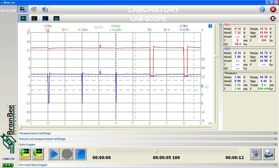Close the Laboratory module with red X
The height and width of the screenshot is (168, 279).
(x=273, y=9)
